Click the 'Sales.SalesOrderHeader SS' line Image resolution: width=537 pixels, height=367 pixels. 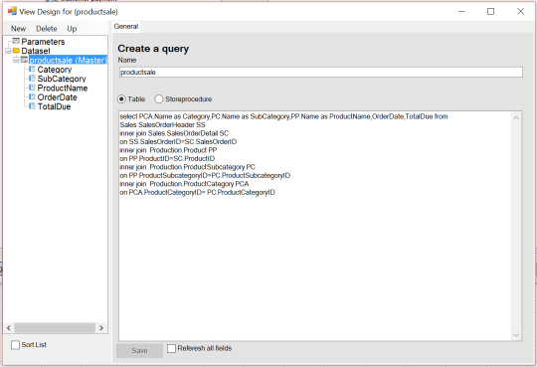pos(162,124)
